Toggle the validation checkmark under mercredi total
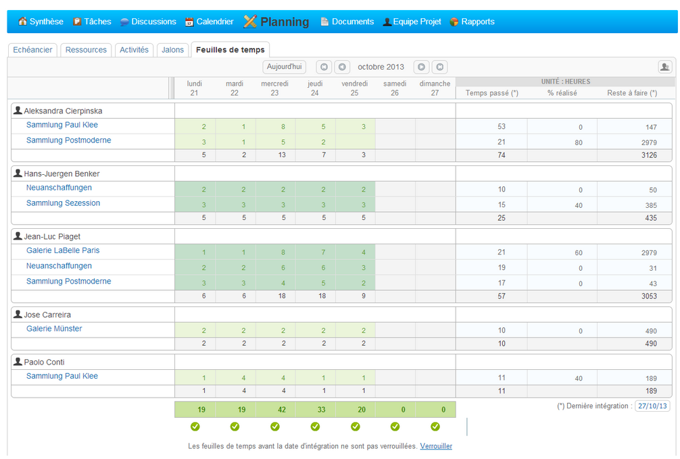 [275, 427]
